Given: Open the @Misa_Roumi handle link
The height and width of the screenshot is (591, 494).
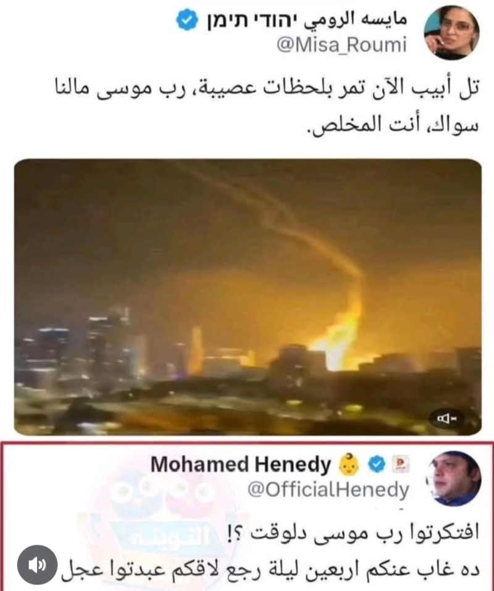Looking at the screenshot, I should pos(341,46).
